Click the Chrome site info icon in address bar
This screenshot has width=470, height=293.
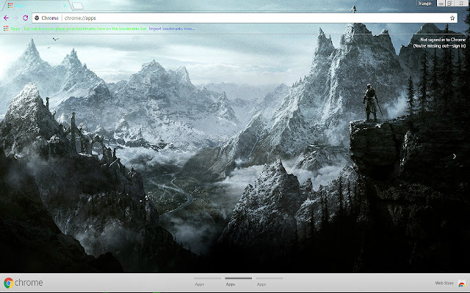point(37,18)
